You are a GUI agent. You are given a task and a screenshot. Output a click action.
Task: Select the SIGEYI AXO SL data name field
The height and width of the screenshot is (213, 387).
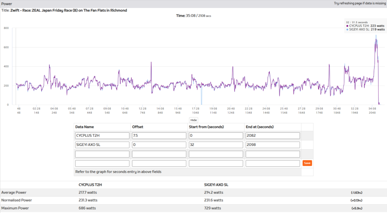pyautogui.click(x=102, y=145)
